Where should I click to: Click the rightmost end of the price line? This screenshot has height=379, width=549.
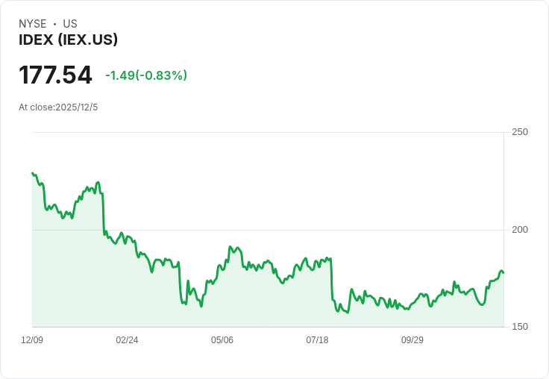503,272
